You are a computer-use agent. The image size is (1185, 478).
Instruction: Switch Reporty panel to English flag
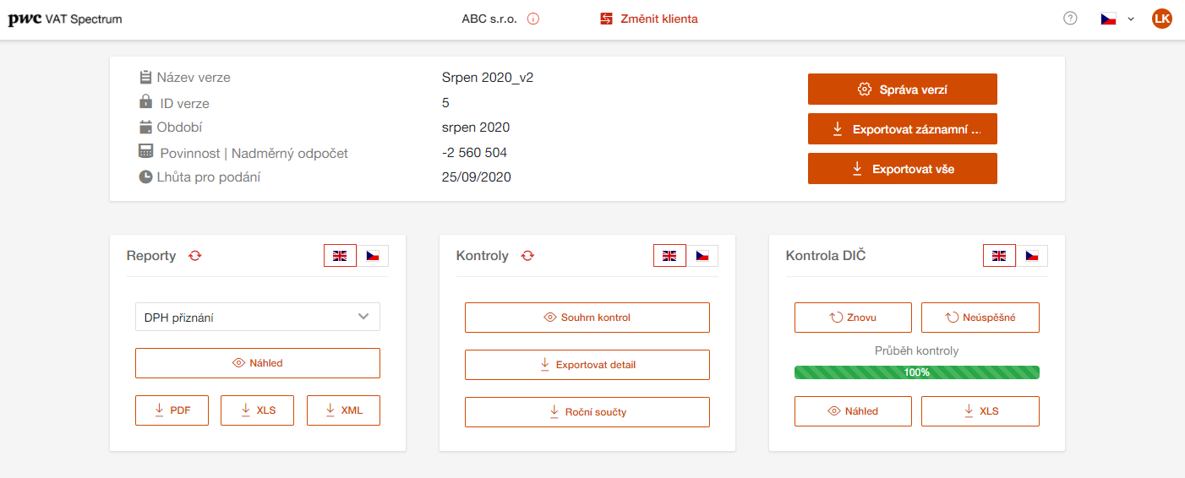click(340, 256)
